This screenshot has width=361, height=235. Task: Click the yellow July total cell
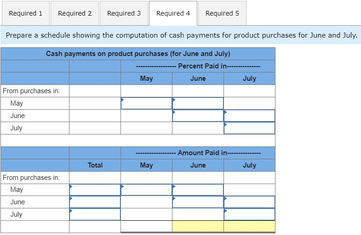(x=250, y=226)
